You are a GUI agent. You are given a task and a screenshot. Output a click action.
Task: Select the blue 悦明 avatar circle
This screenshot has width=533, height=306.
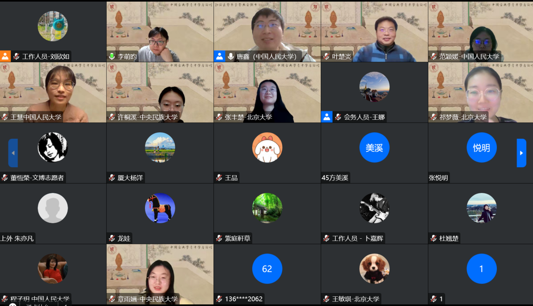pos(481,148)
